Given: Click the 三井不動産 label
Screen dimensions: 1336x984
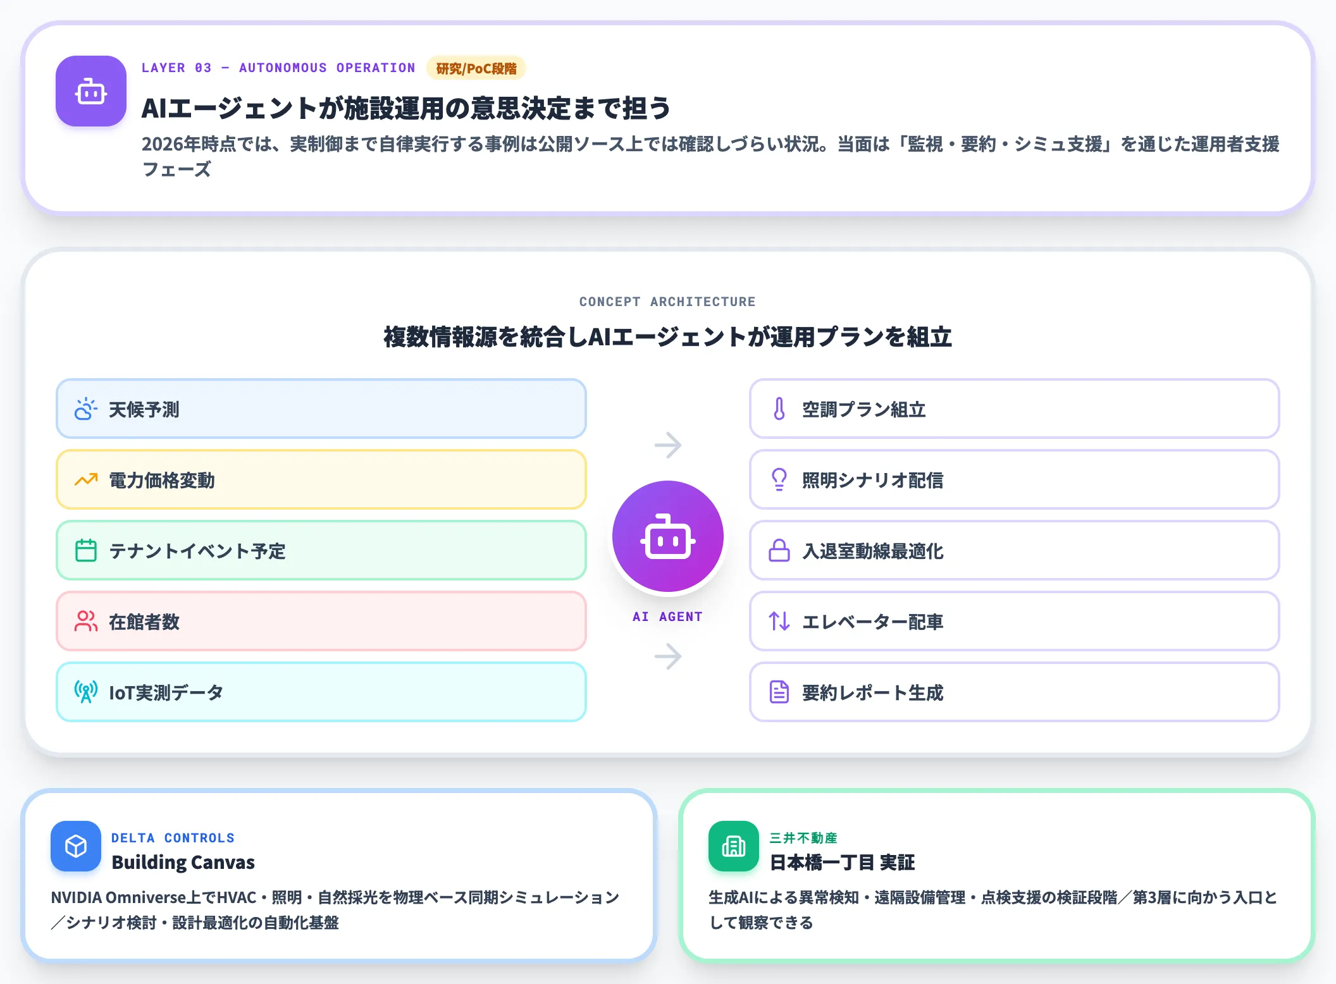Looking at the screenshot, I should [x=803, y=838].
